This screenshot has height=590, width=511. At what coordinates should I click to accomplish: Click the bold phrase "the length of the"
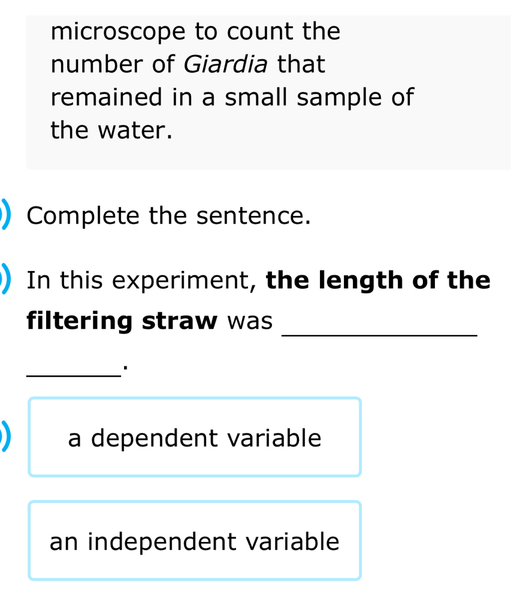pyautogui.click(x=378, y=280)
